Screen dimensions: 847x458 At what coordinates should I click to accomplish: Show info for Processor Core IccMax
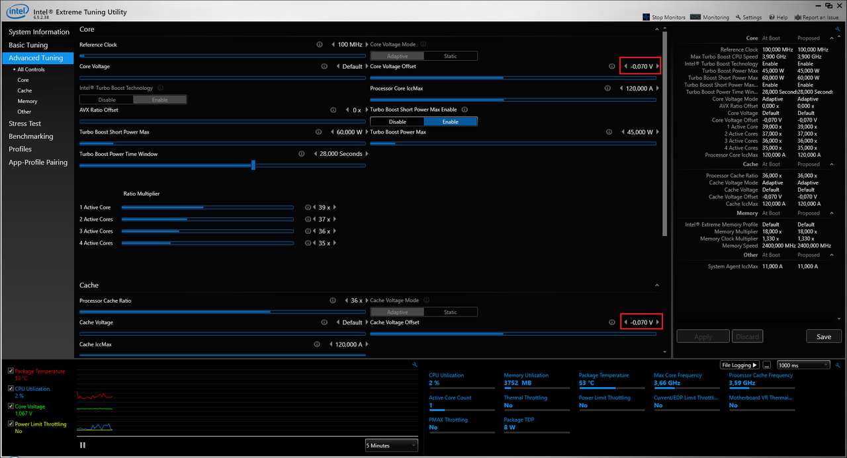click(x=607, y=88)
